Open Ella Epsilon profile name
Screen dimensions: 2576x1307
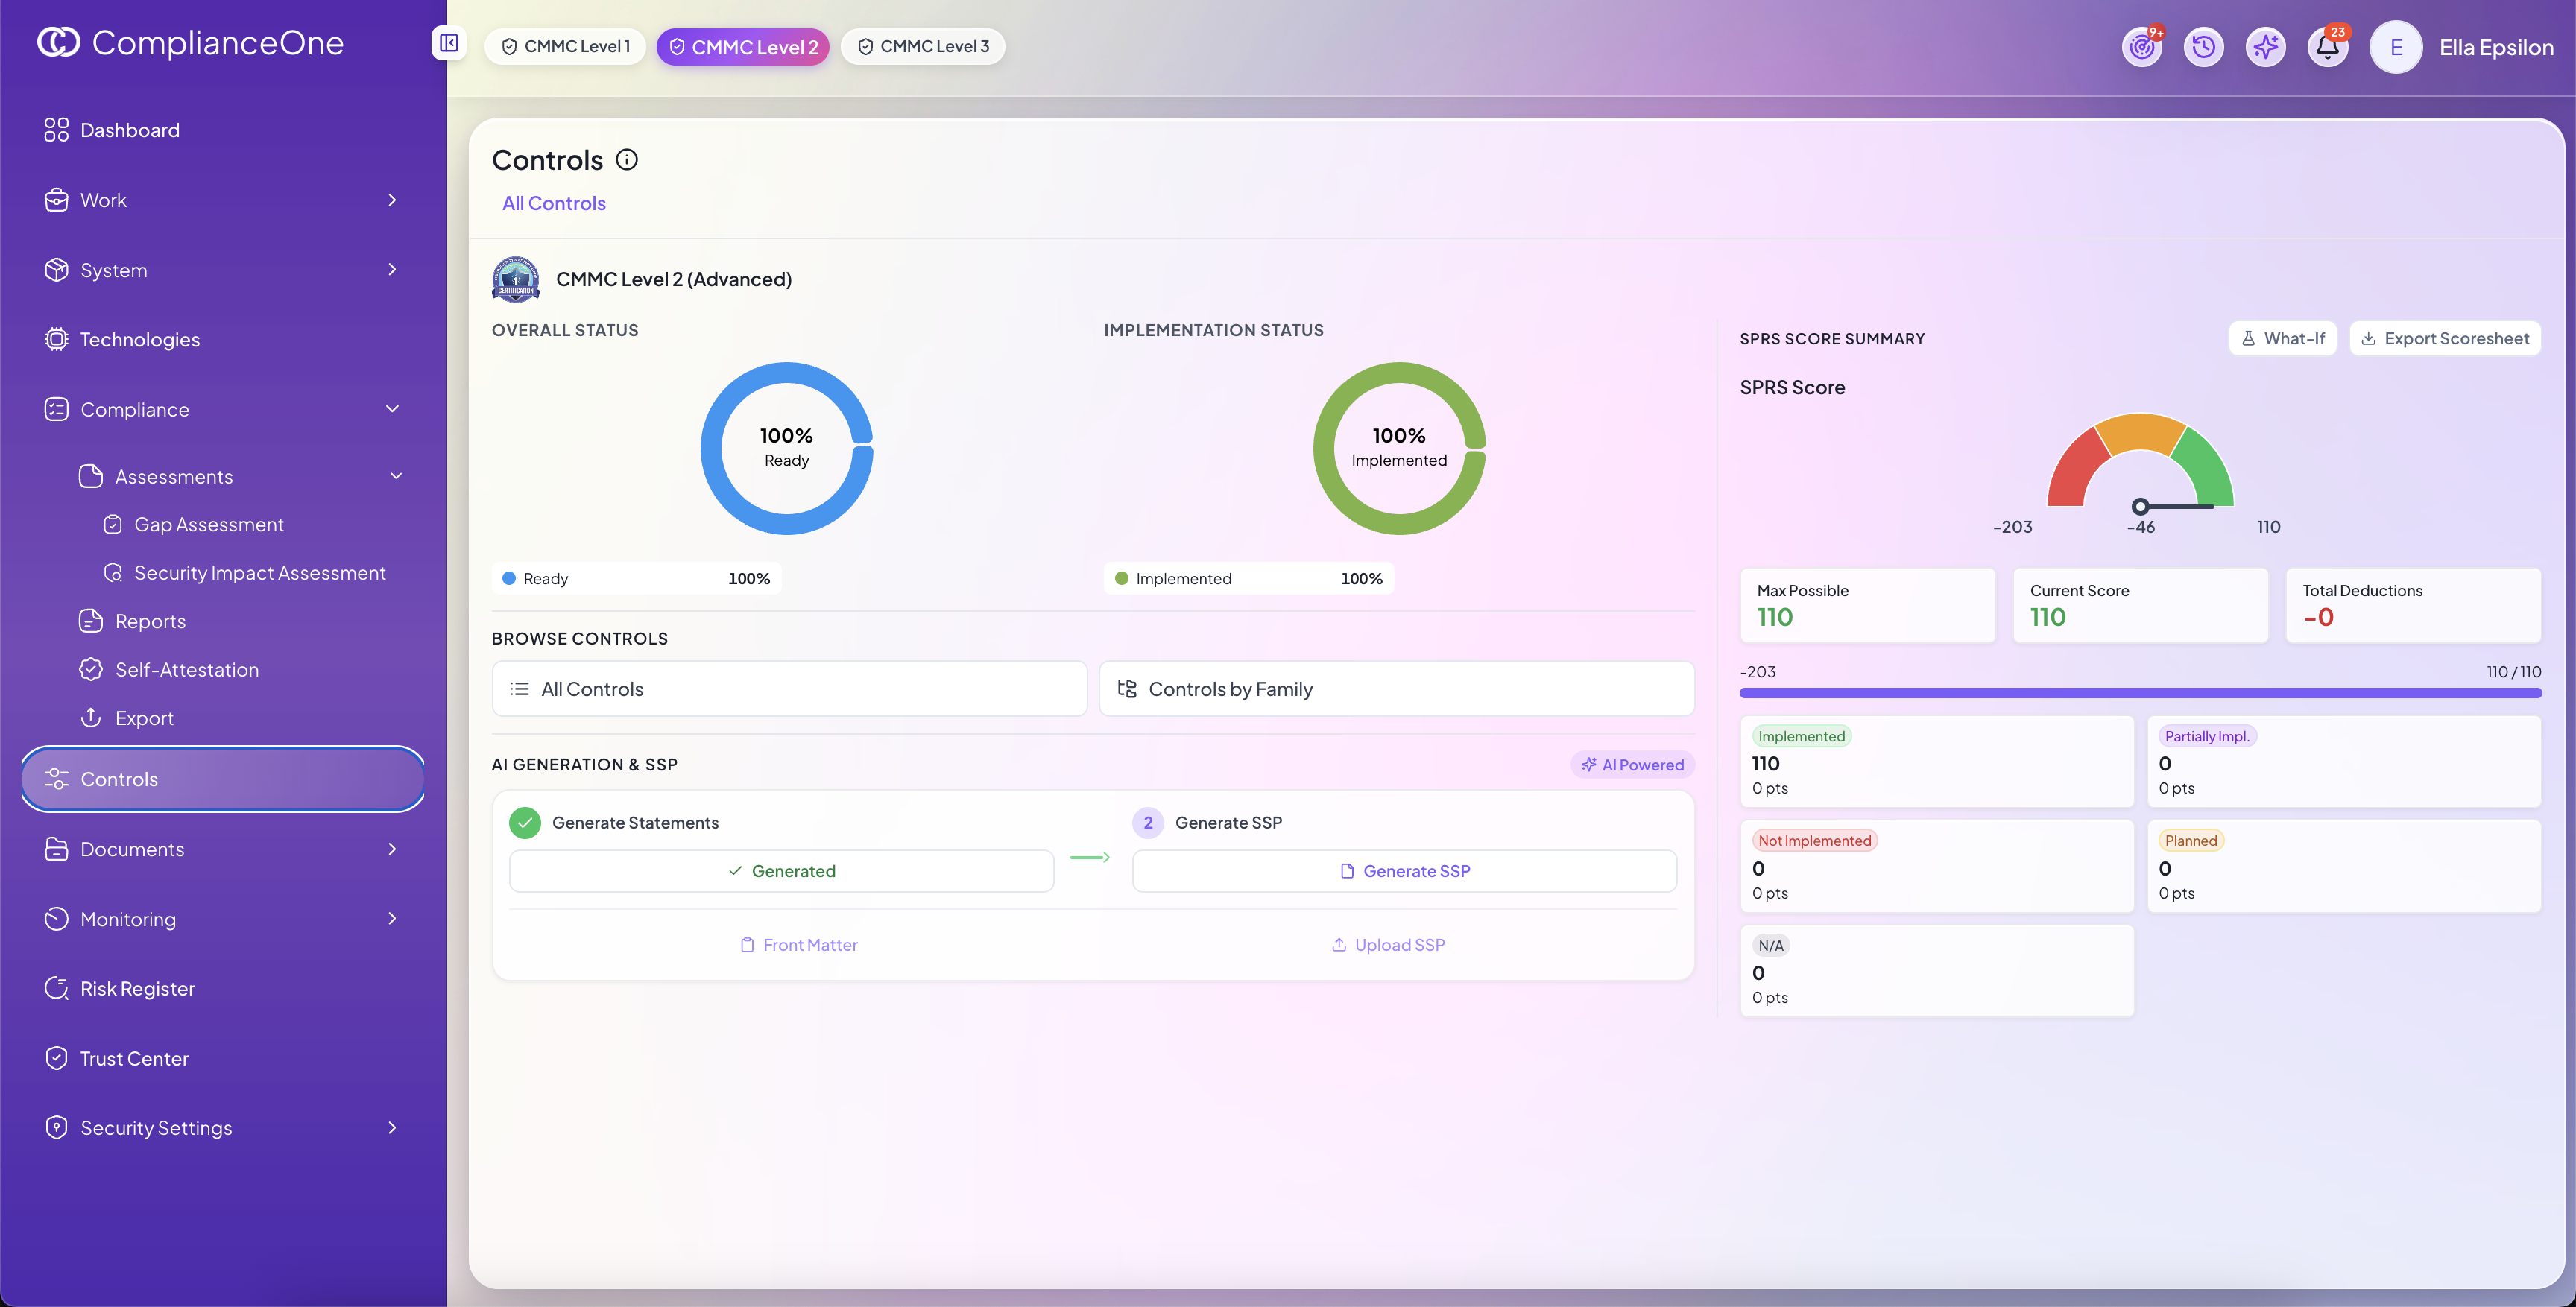[2496, 47]
